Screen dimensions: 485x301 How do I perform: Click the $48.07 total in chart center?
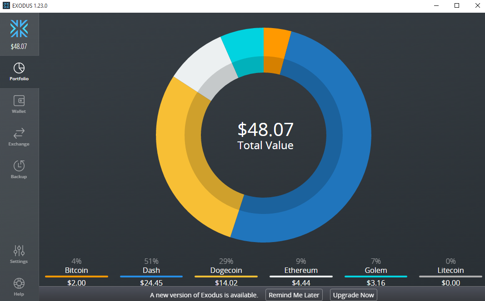click(x=265, y=129)
